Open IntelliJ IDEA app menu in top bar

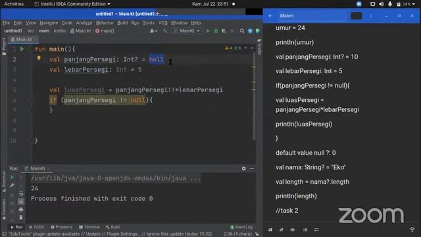point(72,4)
